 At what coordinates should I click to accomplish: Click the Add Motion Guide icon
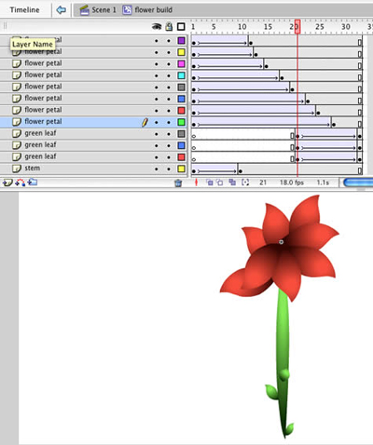tap(21, 182)
